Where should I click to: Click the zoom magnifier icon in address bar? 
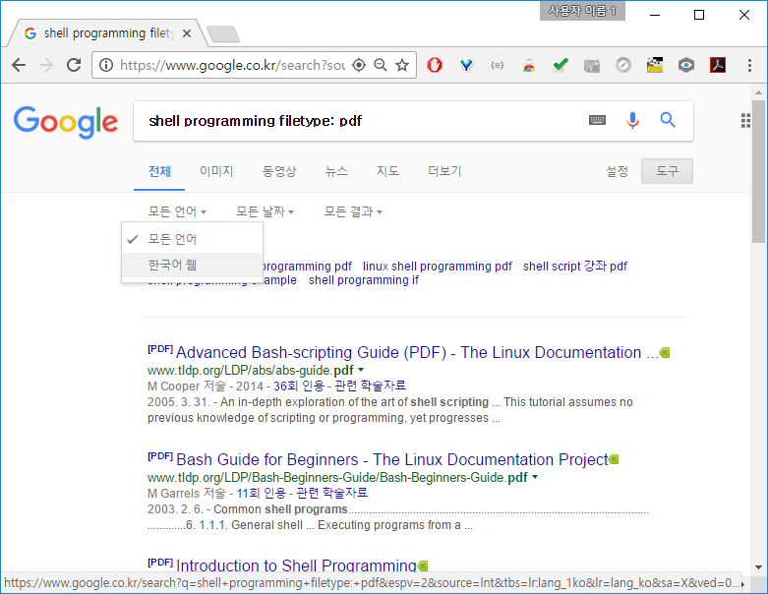[x=381, y=65]
